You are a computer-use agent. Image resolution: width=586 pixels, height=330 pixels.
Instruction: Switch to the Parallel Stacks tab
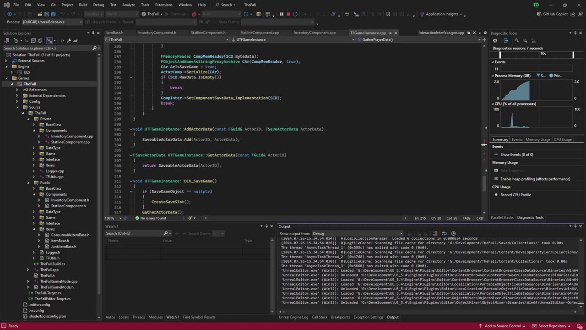point(502,218)
